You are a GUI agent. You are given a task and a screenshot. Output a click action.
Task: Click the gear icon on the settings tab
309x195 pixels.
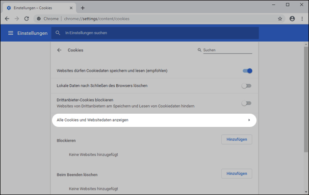tap(9, 8)
